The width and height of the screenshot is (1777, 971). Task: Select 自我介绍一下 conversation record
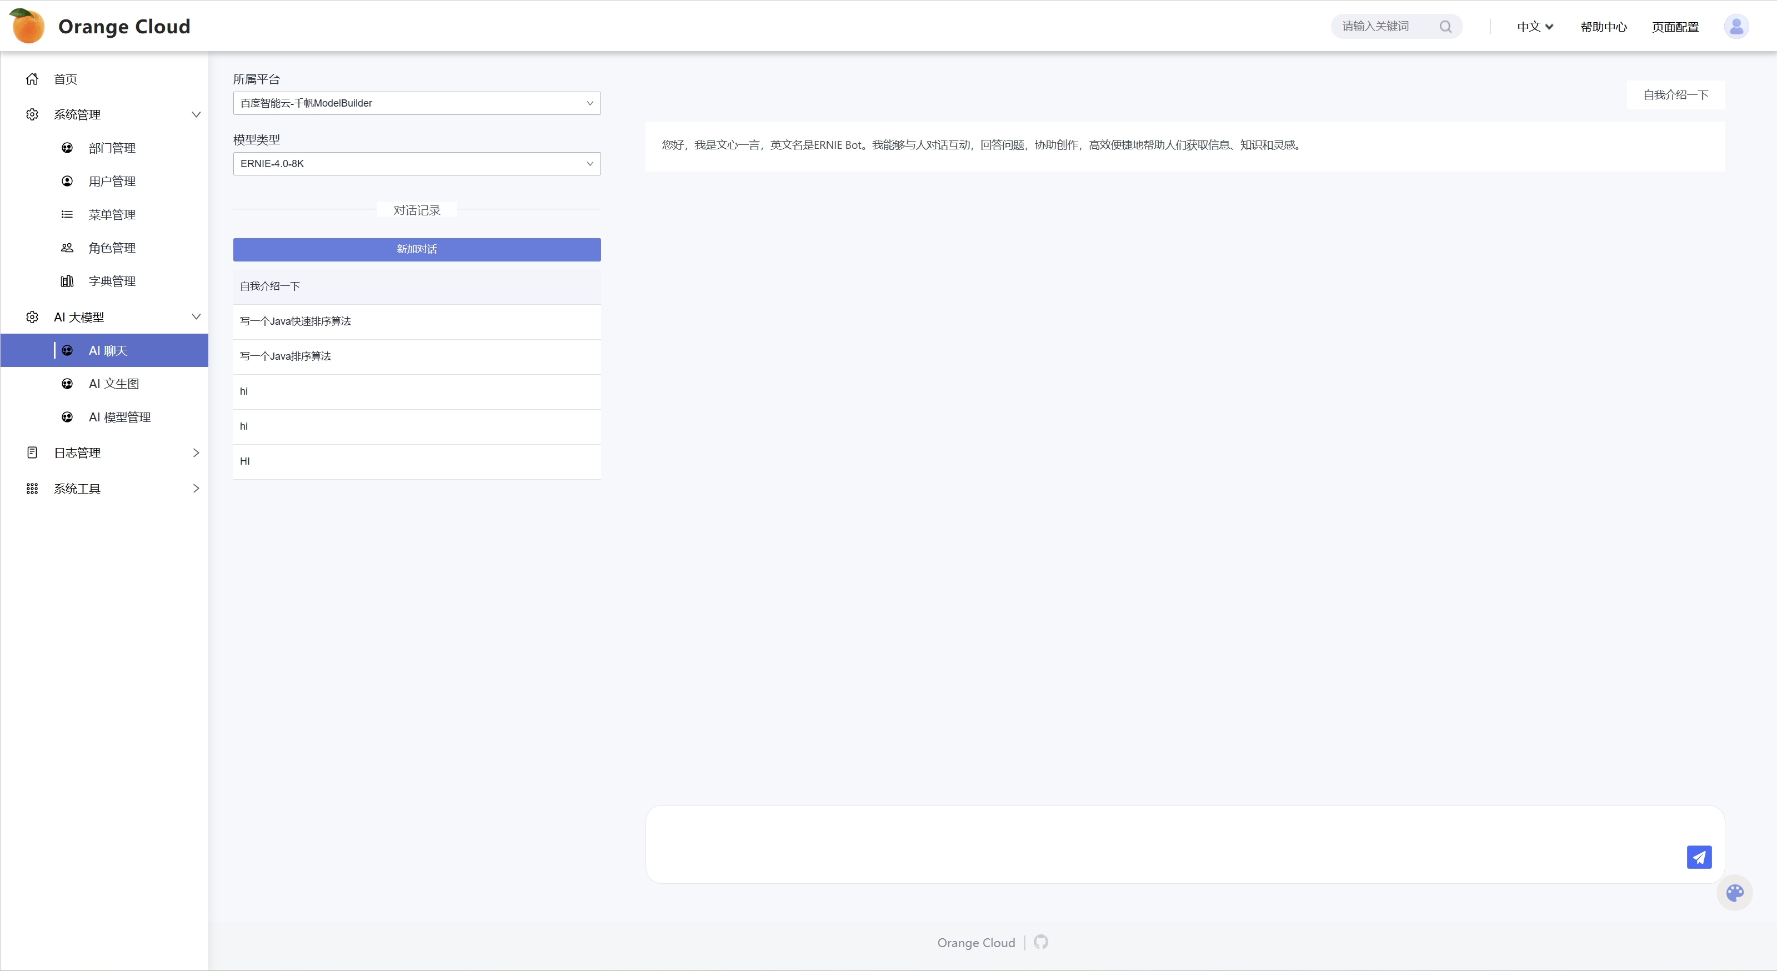417,286
